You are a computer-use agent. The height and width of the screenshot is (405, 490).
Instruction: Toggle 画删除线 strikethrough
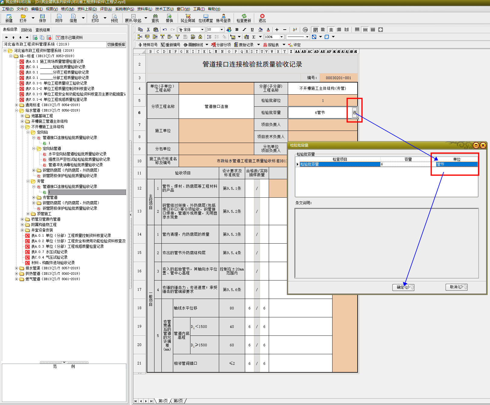(193, 45)
